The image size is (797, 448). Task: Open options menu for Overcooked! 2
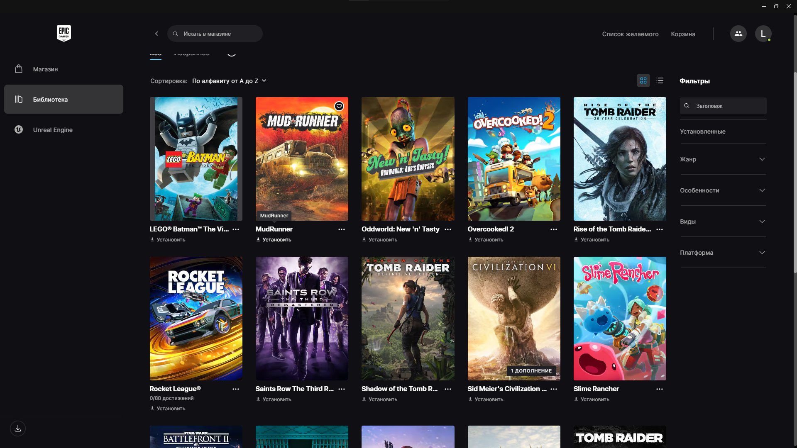[x=554, y=229]
